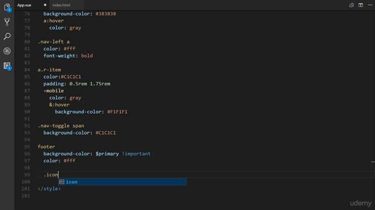Viewport: 375px width, 210px height.
Task: Click 'color: #fff' on line 97
Action: pyautogui.click(x=59, y=161)
